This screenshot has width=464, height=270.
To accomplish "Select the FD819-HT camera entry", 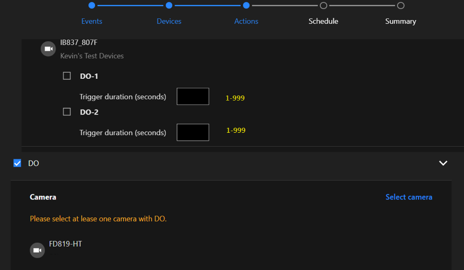I will 66,244.
